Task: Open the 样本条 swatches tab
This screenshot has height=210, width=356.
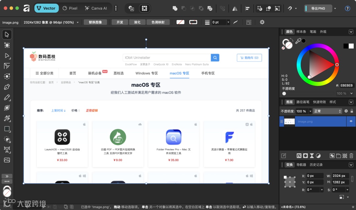Action: (301, 32)
